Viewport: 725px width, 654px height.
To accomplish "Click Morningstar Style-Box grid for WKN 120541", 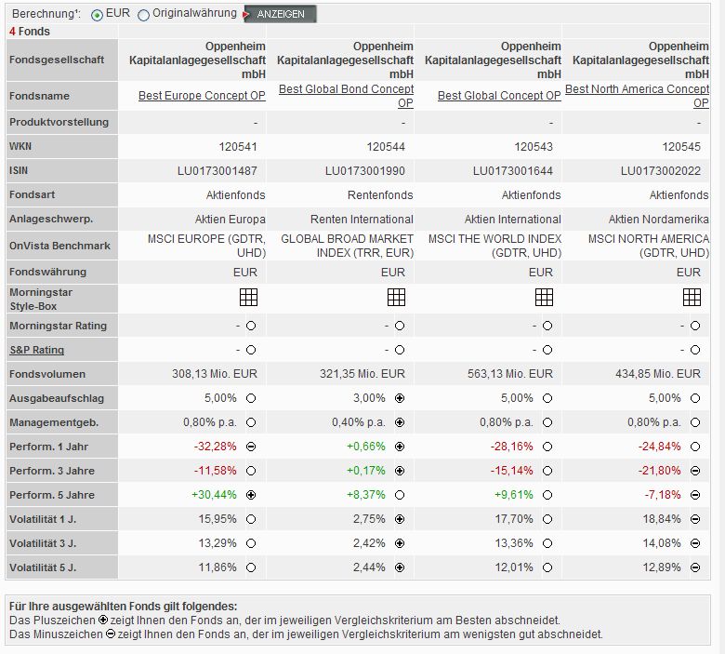I will point(249,297).
